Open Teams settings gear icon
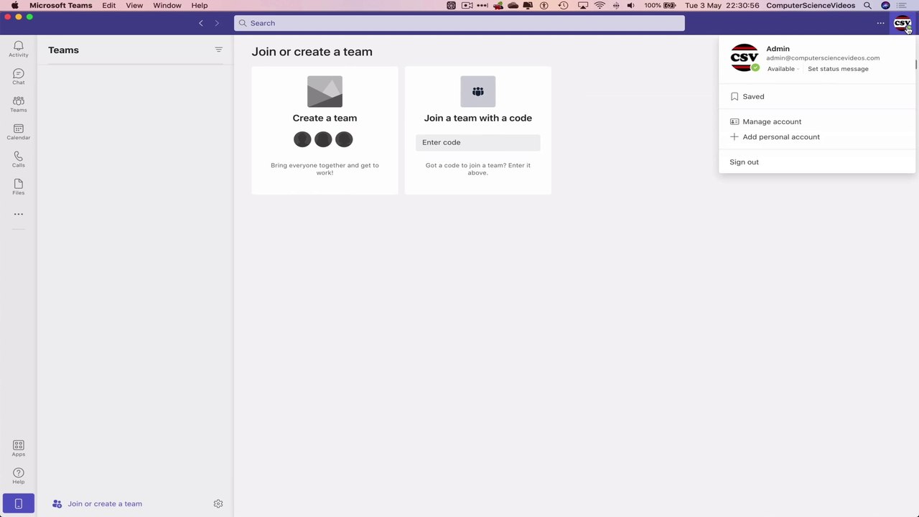 click(218, 504)
